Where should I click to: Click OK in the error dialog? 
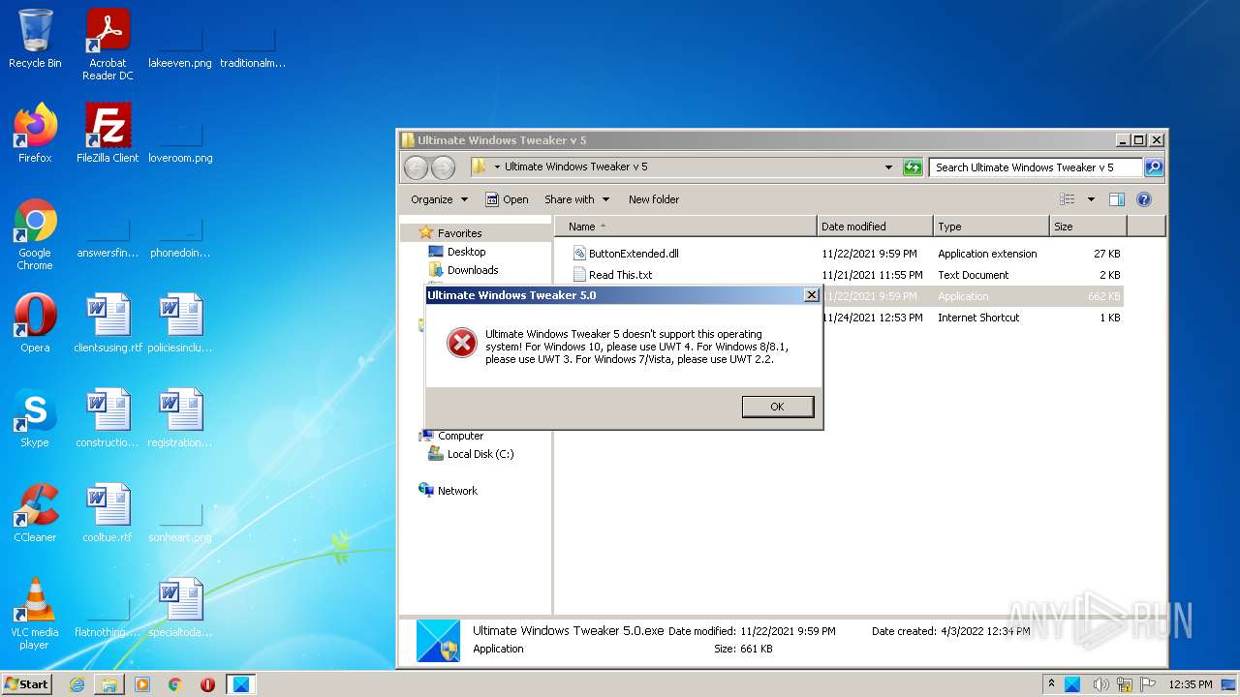point(777,407)
